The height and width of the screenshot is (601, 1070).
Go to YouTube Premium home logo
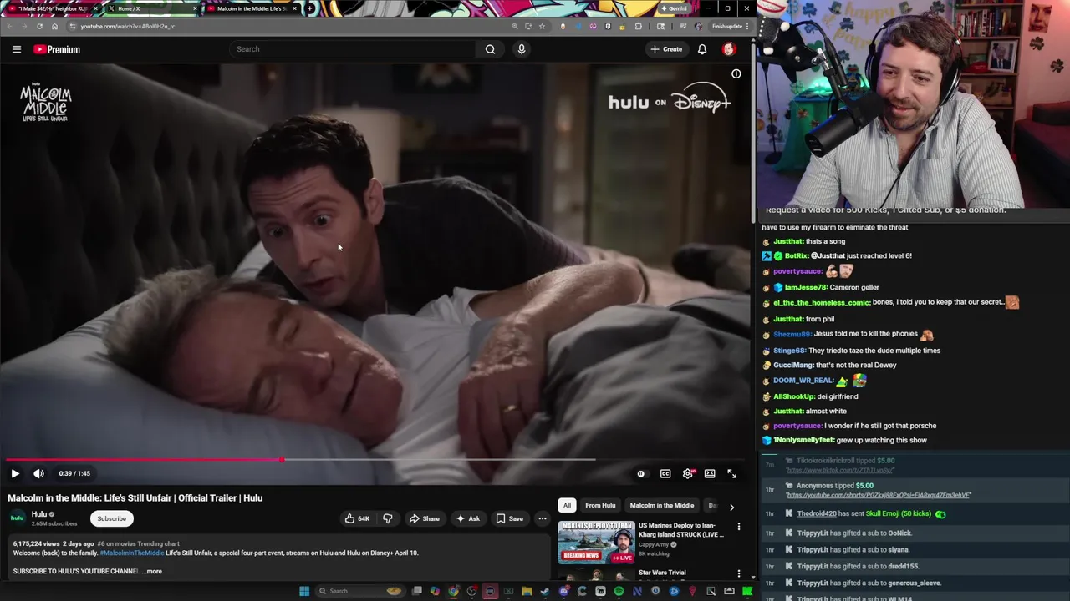57,49
